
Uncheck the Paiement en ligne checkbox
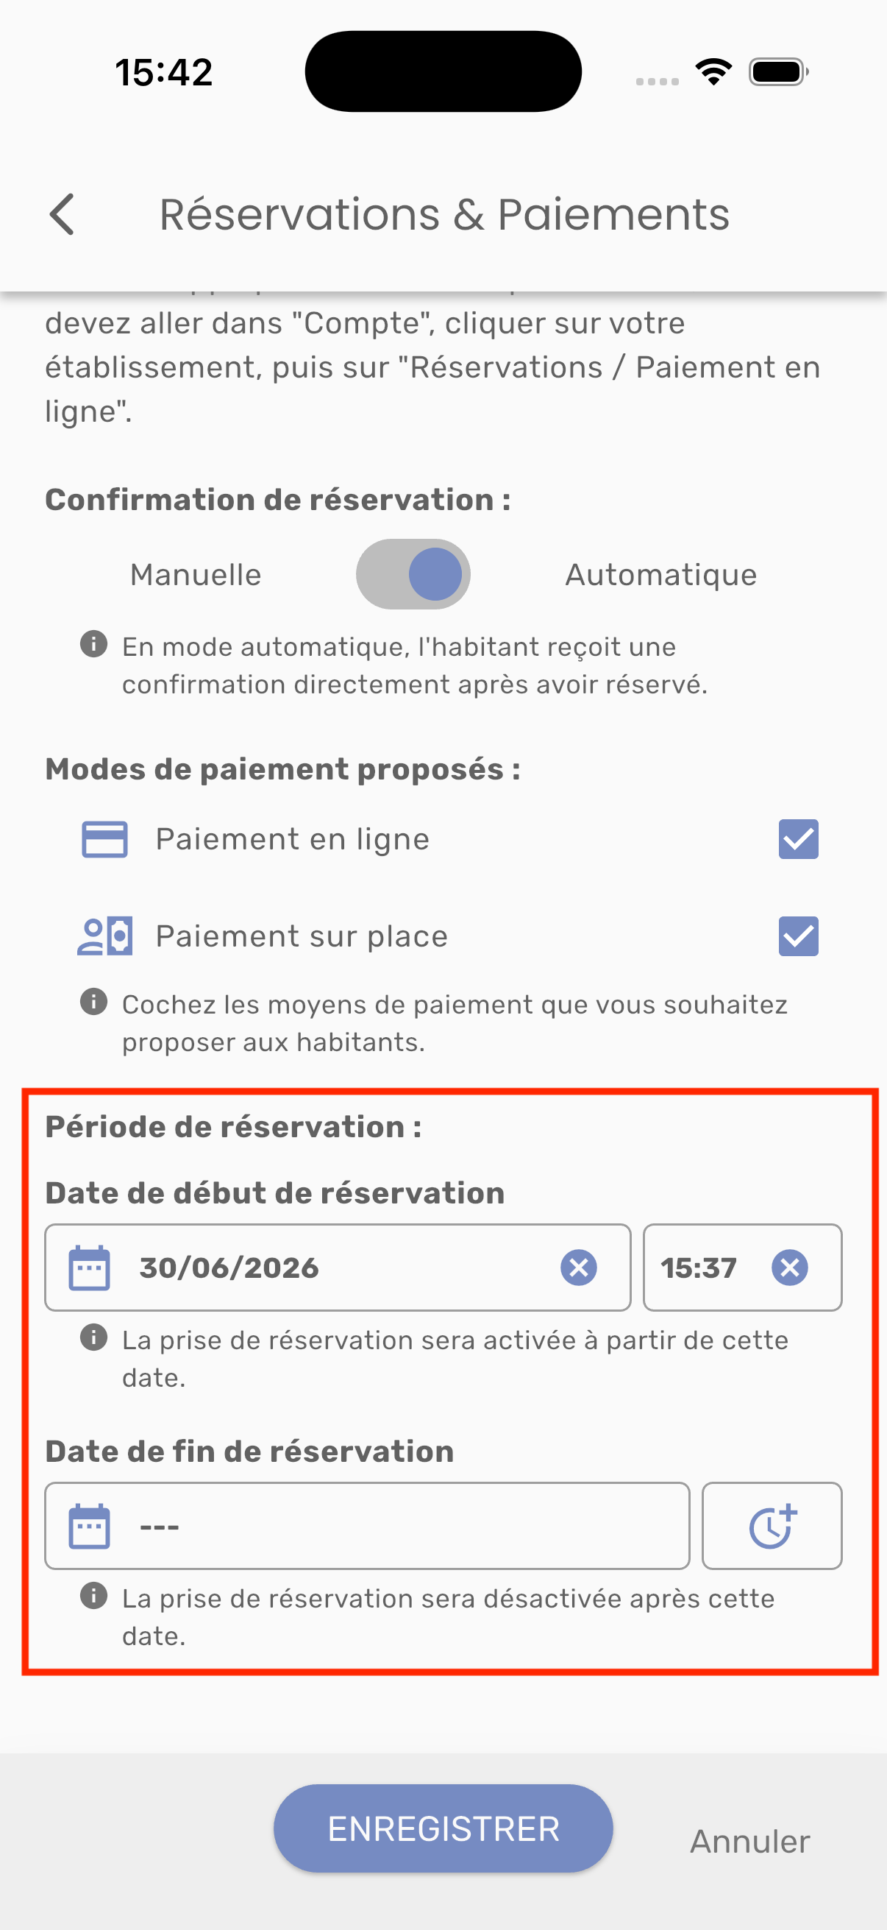pyautogui.click(x=799, y=839)
